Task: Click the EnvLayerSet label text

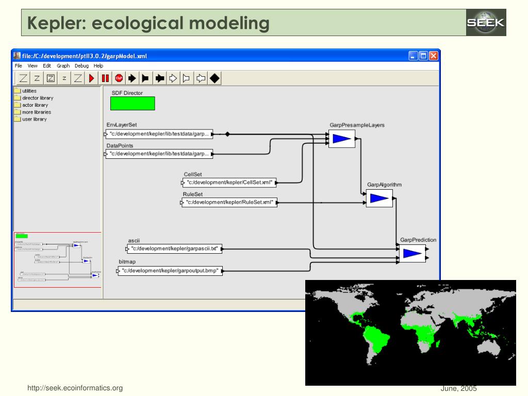Action: point(122,125)
